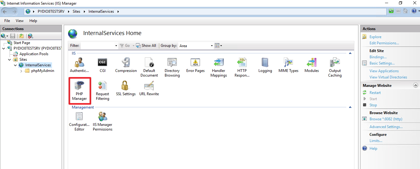Viewport: 420px width, 169px height.
Task: Stop the website
Action: (x=373, y=105)
